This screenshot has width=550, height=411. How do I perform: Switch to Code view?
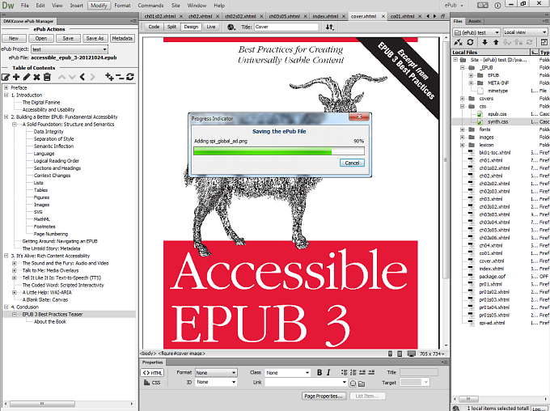(154, 27)
